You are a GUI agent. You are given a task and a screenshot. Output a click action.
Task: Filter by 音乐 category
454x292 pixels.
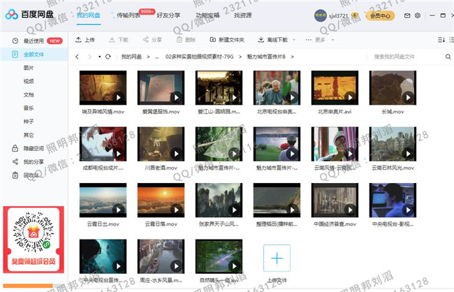pyautogui.click(x=29, y=108)
